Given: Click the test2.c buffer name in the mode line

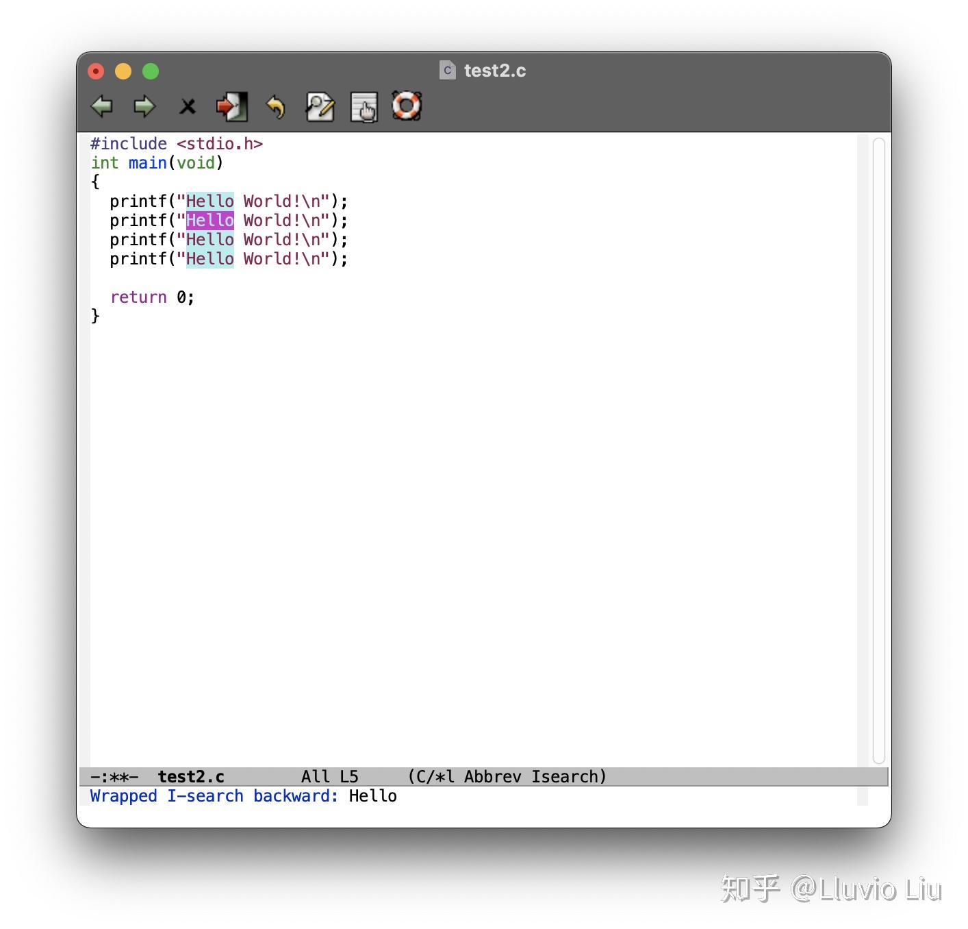Looking at the screenshot, I should click(x=192, y=776).
